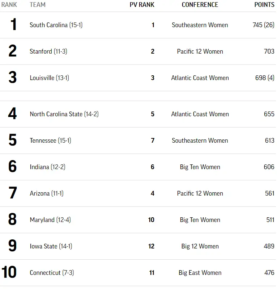This screenshot has width=277, height=289.
Task: Click Big East Women conference for Connecticut
Action: click(200, 273)
